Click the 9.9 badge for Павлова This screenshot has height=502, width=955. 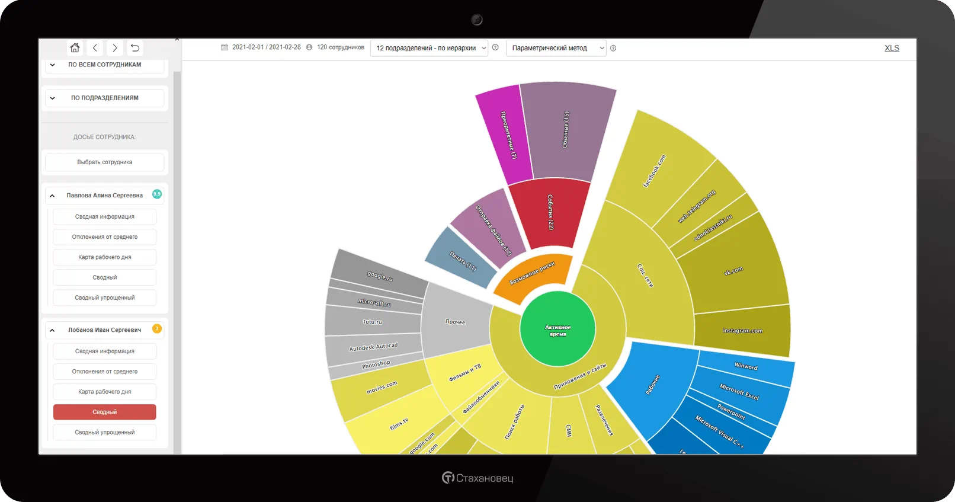coord(157,194)
